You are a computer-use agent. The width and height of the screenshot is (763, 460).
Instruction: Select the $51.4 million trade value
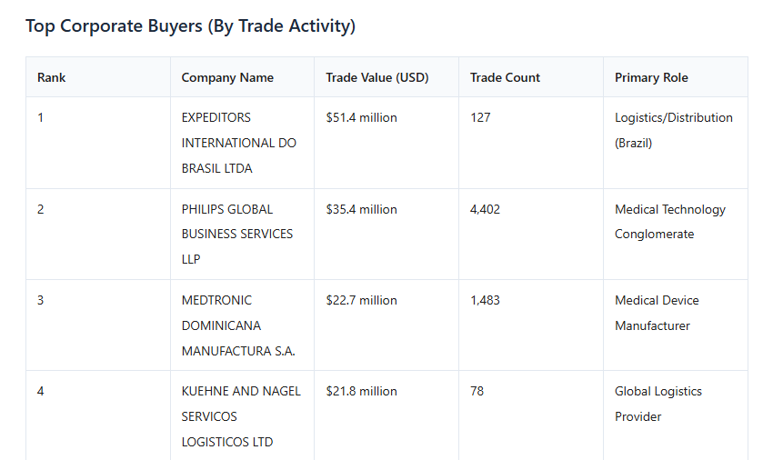coord(362,117)
